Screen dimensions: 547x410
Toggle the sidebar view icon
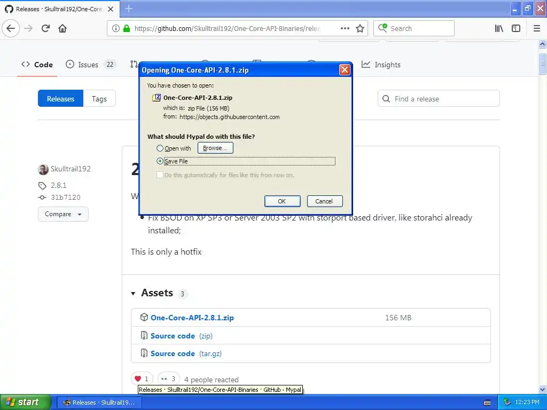click(516, 28)
